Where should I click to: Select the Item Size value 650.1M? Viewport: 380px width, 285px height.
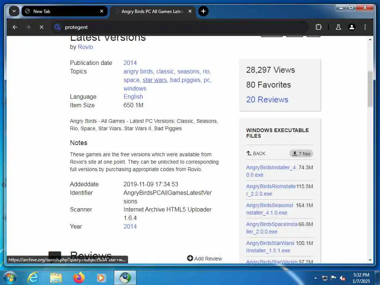click(133, 105)
